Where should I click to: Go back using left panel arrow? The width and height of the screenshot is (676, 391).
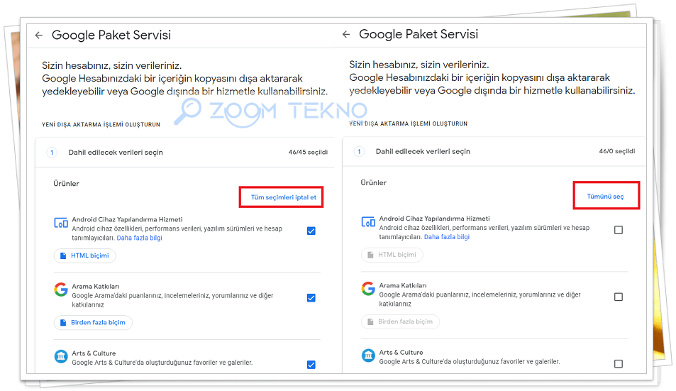click(39, 35)
